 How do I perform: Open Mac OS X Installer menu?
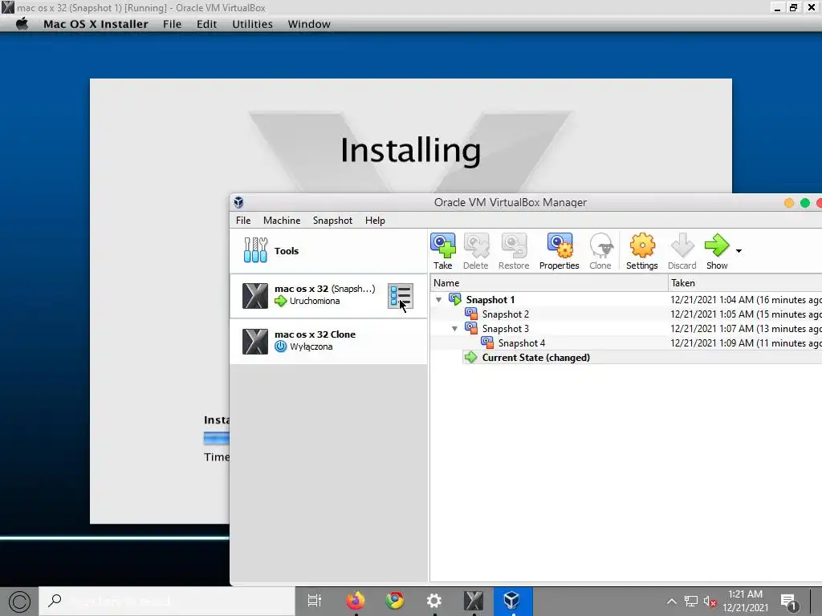tap(96, 24)
